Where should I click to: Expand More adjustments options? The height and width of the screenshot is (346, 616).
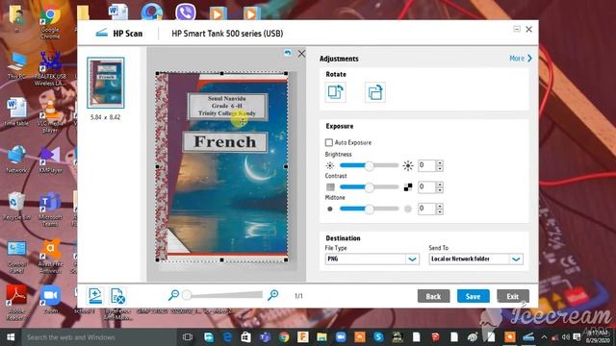(x=520, y=59)
